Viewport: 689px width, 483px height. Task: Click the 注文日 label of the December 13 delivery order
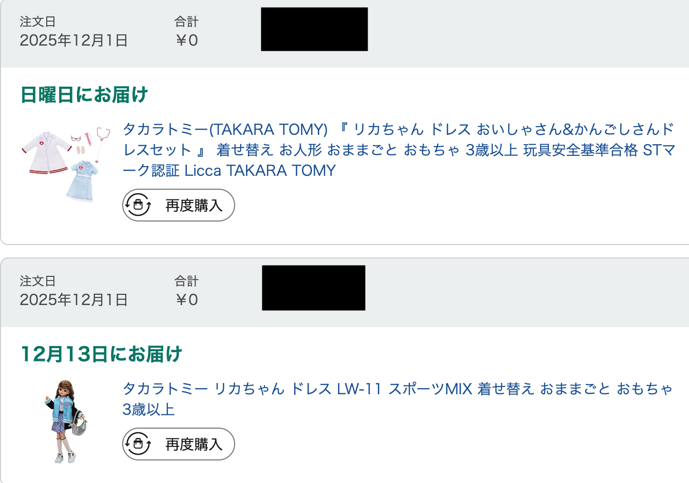[37, 281]
